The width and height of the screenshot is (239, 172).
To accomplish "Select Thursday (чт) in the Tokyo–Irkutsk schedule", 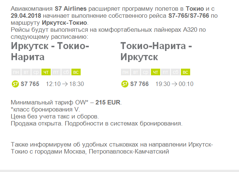I will (x=155, y=72).
